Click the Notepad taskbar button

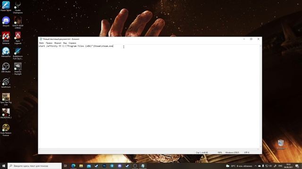click(x=143, y=166)
